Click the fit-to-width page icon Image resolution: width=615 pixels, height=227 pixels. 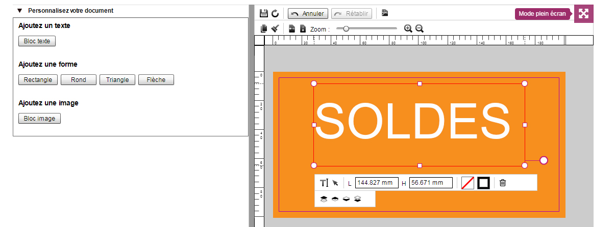[292, 29]
